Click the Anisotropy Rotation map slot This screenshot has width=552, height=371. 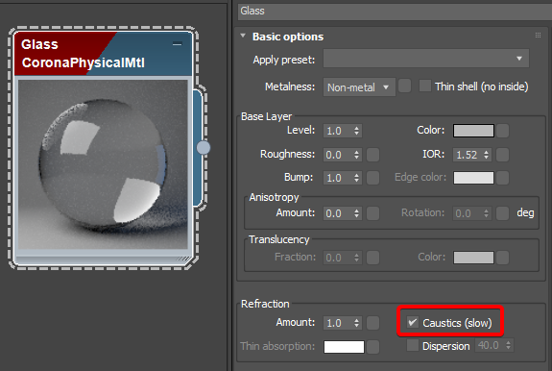tap(503, 213)
